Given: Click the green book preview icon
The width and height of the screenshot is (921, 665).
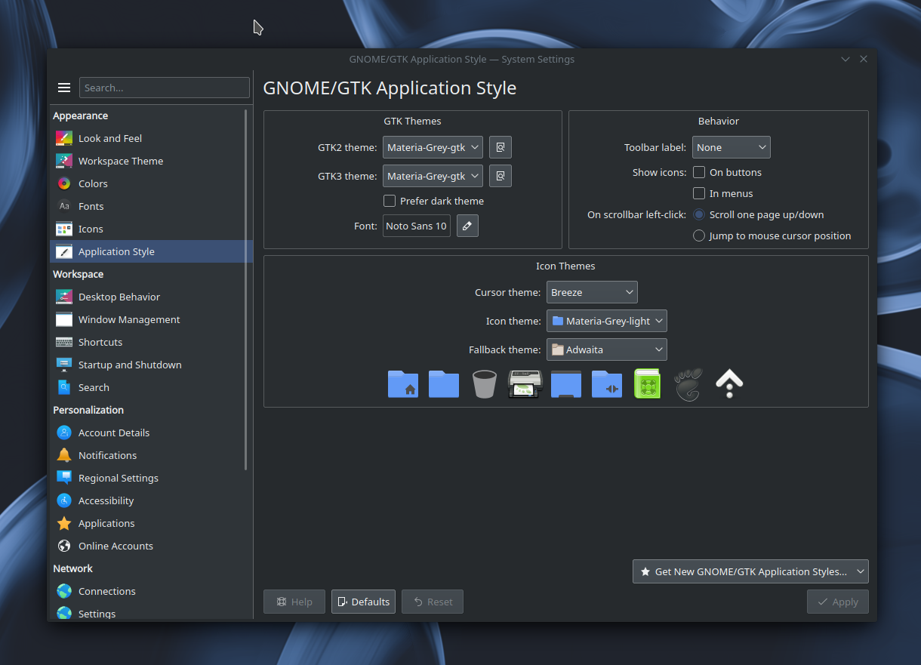Looking at the screenshot, I should tap(648, 383).
